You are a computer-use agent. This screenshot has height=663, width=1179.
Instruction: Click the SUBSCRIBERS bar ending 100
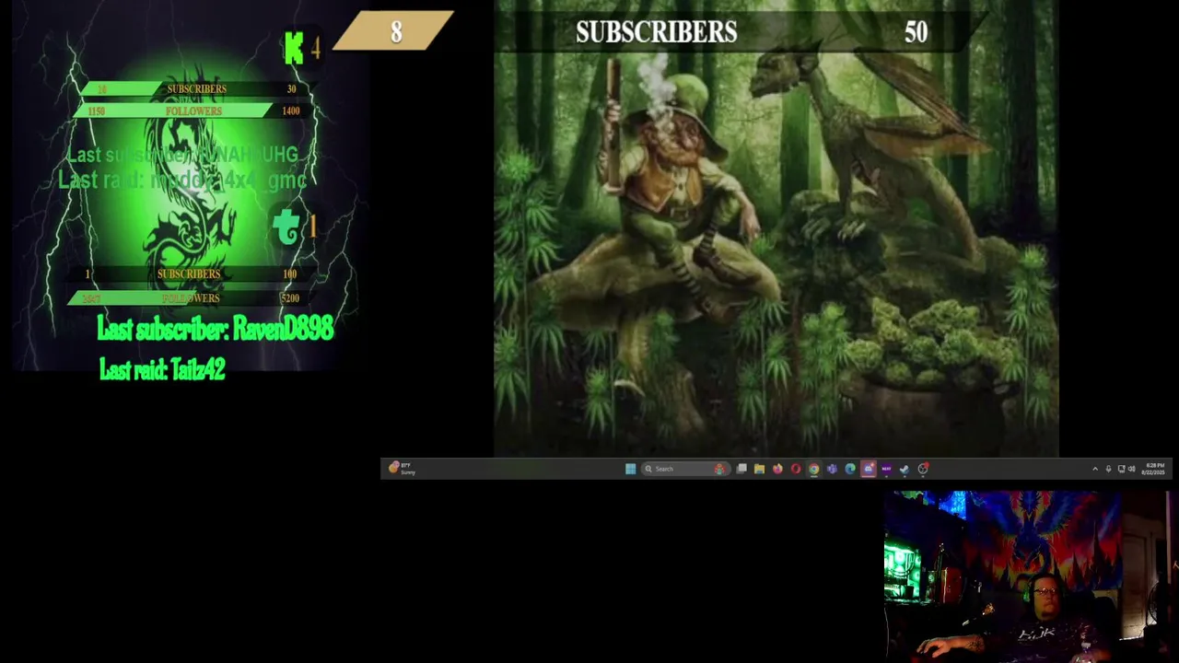pyautogui.click(x=191, y=274)
